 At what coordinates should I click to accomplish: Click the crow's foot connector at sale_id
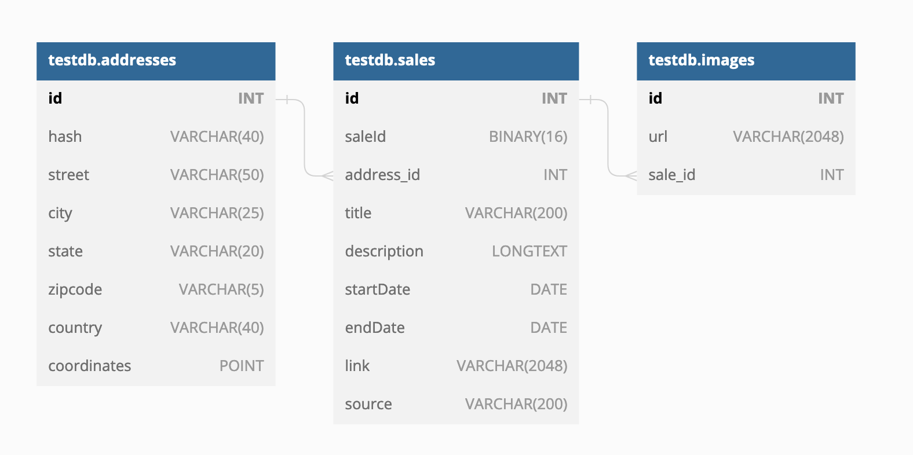(x=631, y=175)
